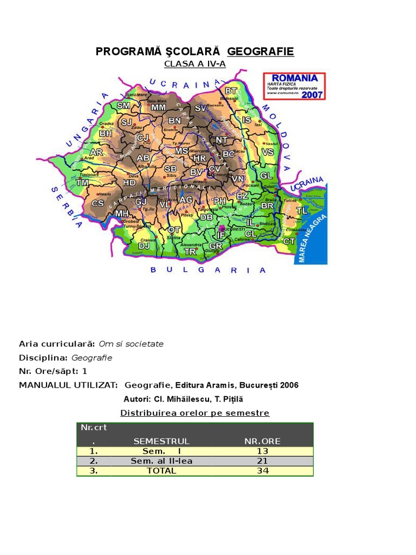This screenshot has height=555, width=416.
Task: Click the 'SERBIA' label on the map
Action: 67,207
